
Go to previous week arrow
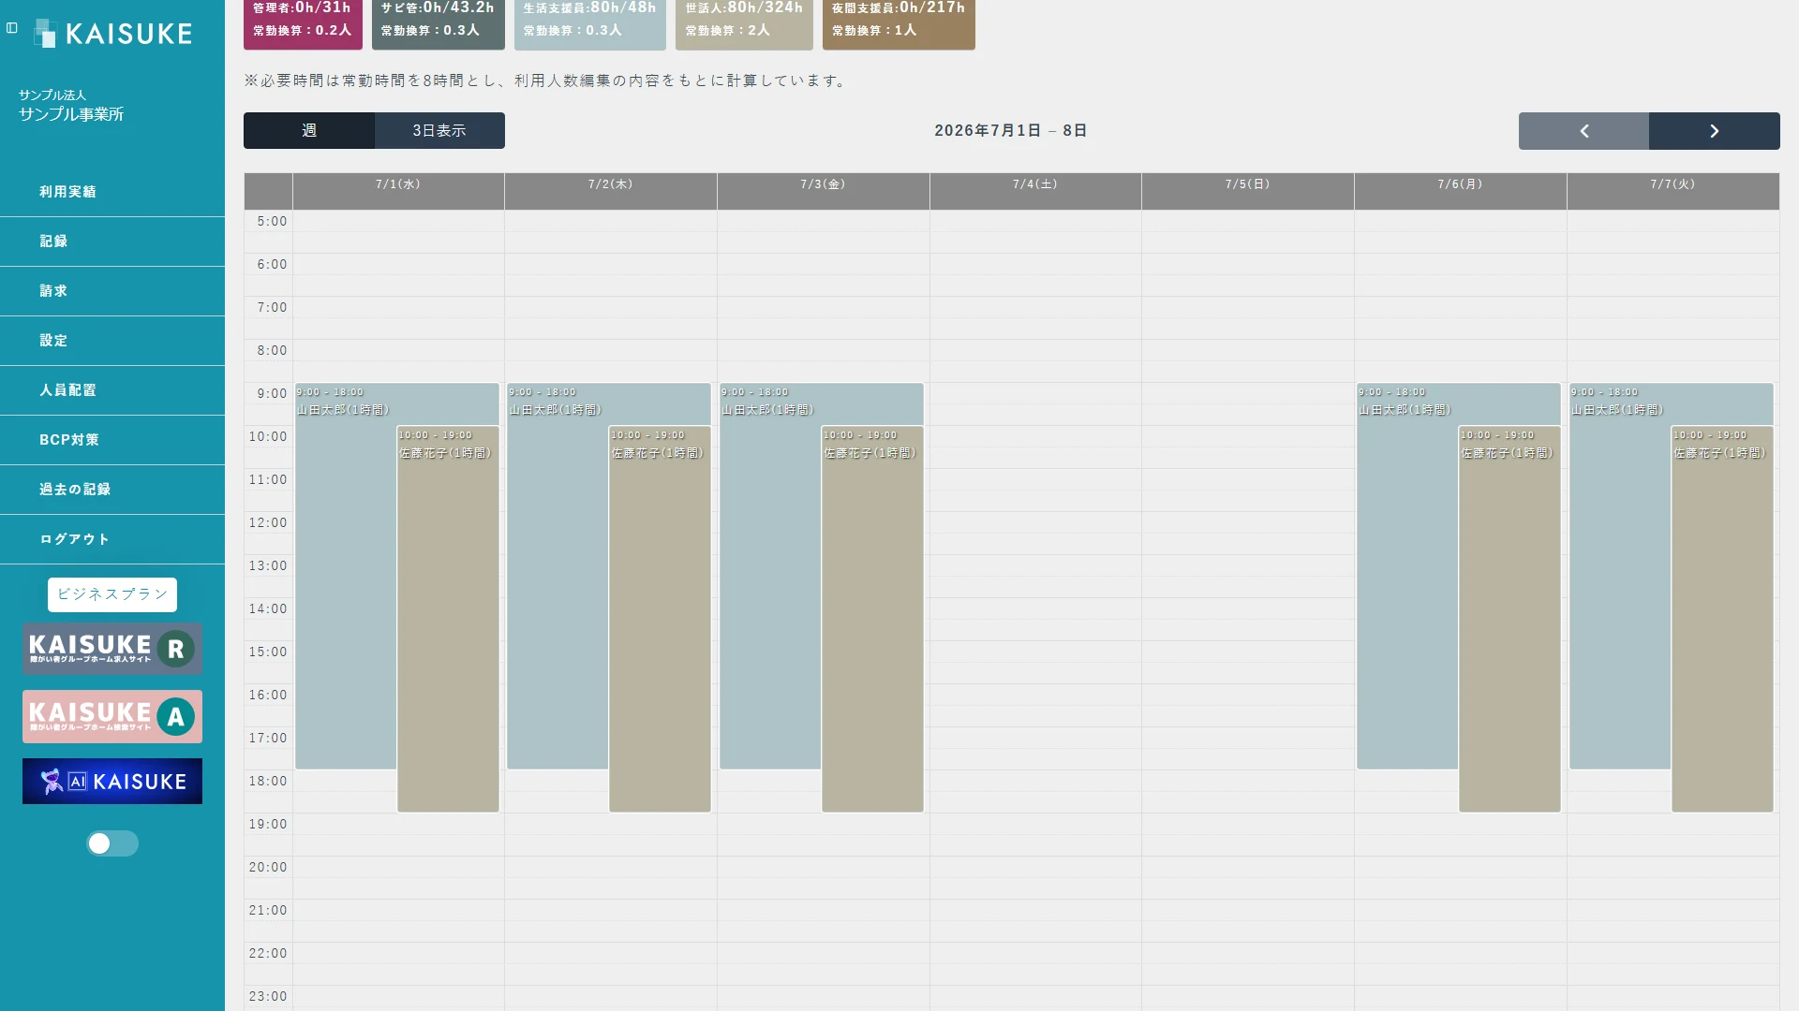1583,131
